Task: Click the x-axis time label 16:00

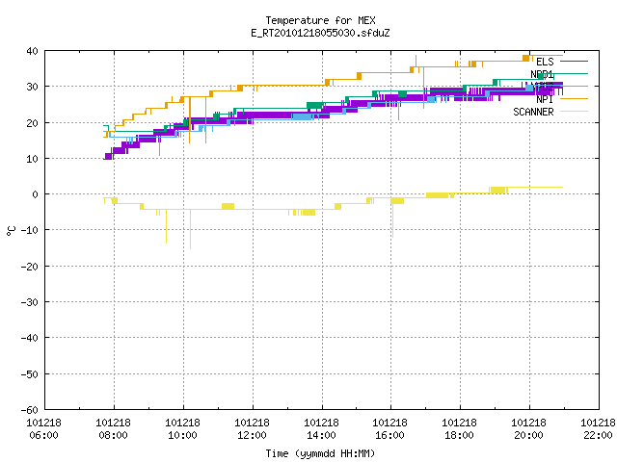Action: (x=389, y=435)
